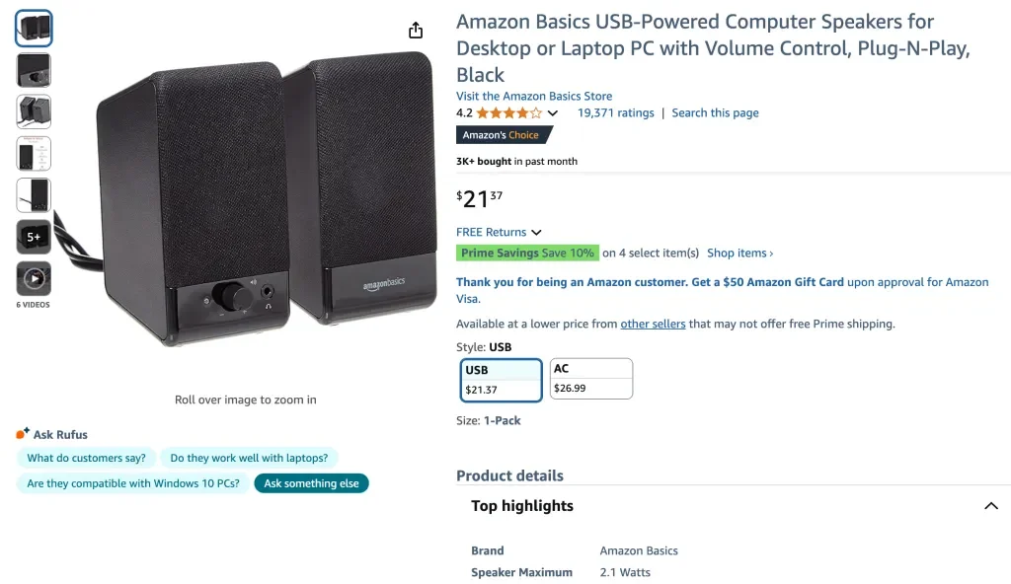
Task: Check offers from other sellers
Action: pos(653,323)
